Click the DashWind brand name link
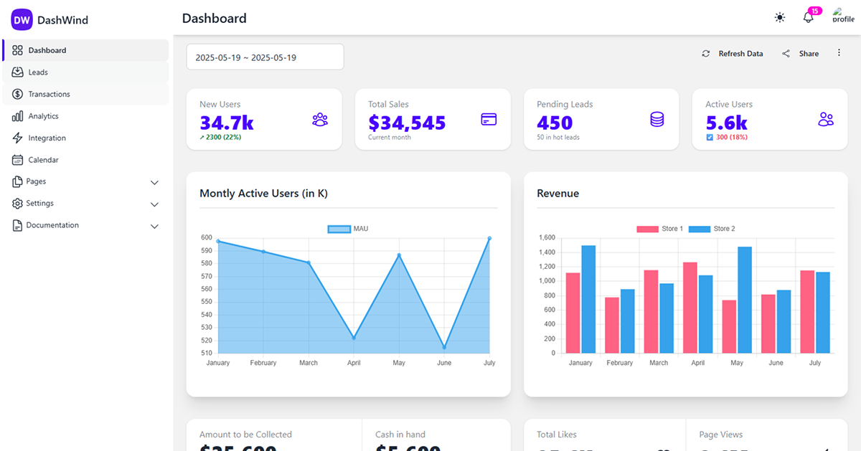The image size is (861, 451). 62,20
